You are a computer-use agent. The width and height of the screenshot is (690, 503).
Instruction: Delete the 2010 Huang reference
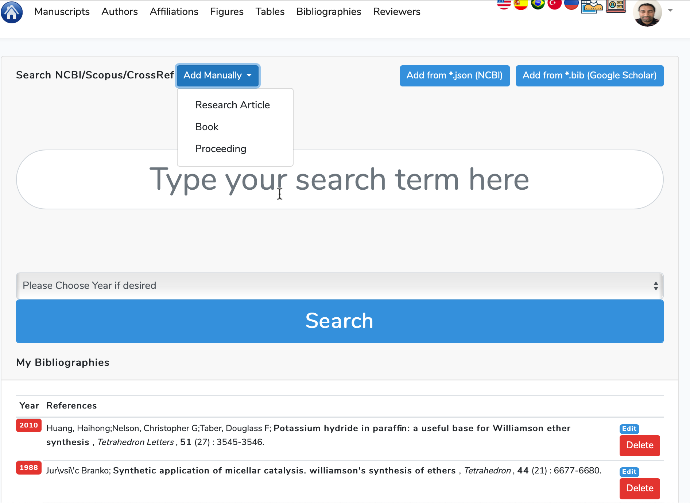click(639, 445)
